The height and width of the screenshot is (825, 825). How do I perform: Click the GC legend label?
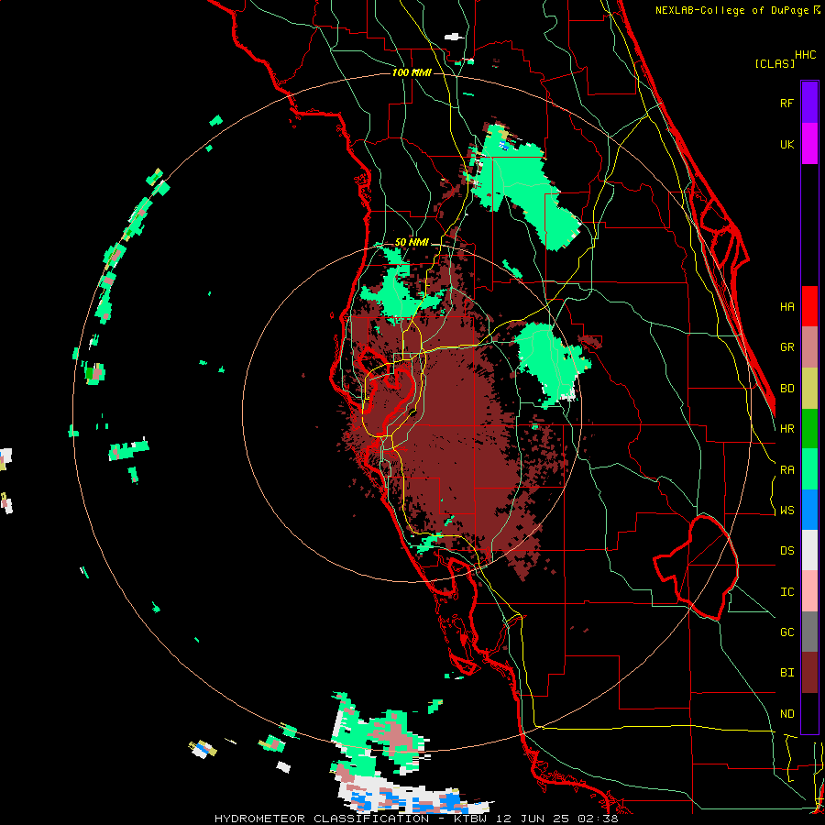pyautogui.click(x=786, y=632)
